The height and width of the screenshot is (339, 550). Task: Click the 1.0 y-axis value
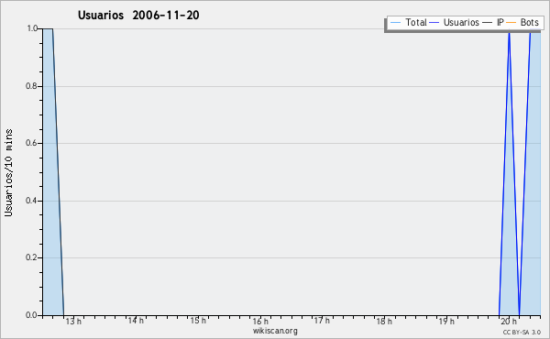(x=32, y=28)
